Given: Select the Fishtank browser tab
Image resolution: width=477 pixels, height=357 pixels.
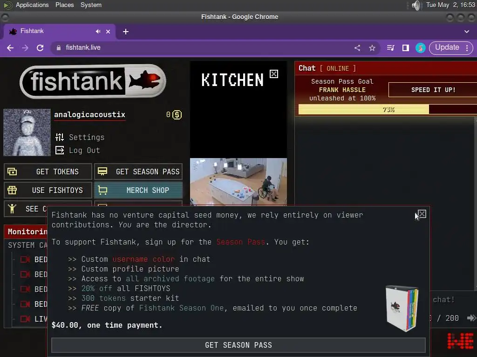Looking at the screenshot, I should (59, 31).
